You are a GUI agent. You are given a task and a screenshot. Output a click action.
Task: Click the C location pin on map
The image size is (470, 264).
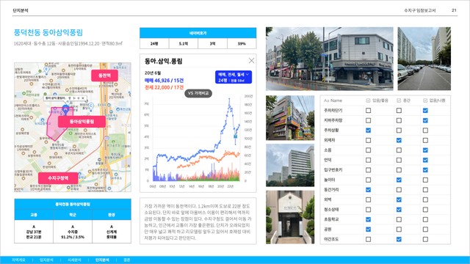click(91, 106)
